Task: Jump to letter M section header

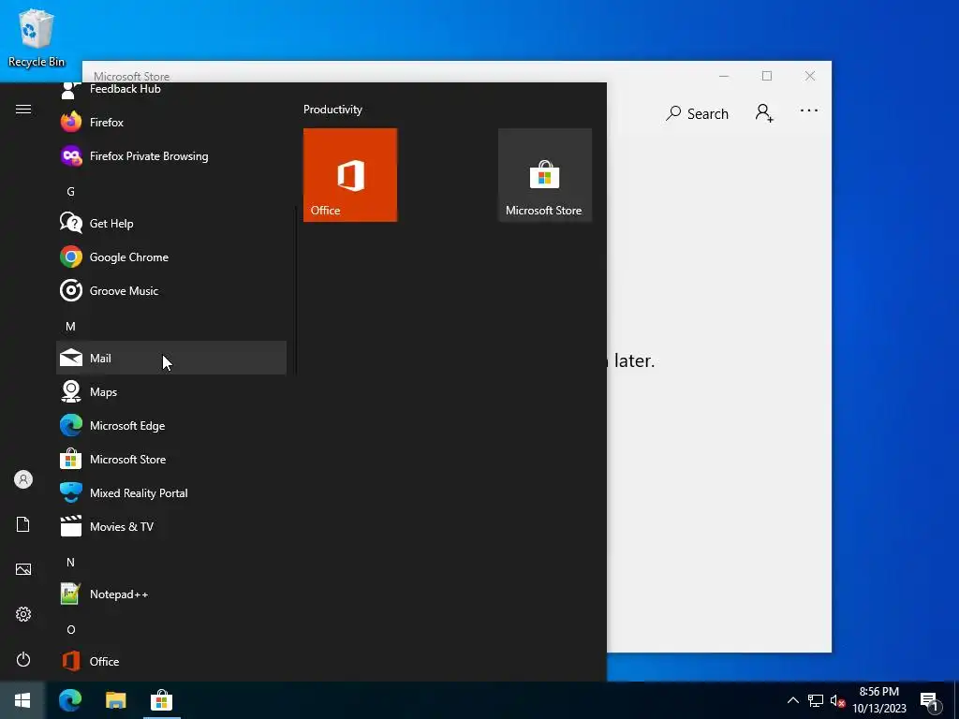Action: point(70,326)
